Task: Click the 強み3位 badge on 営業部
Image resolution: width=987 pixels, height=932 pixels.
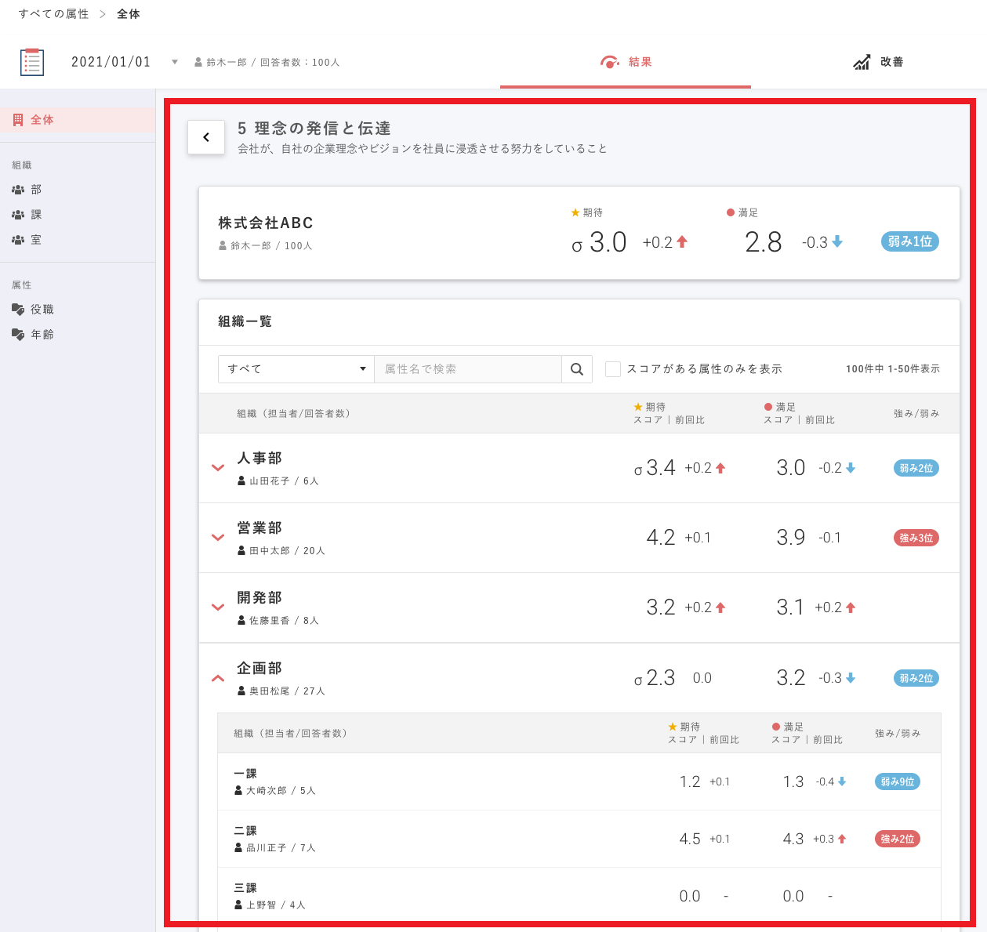Action: (916, 538)
